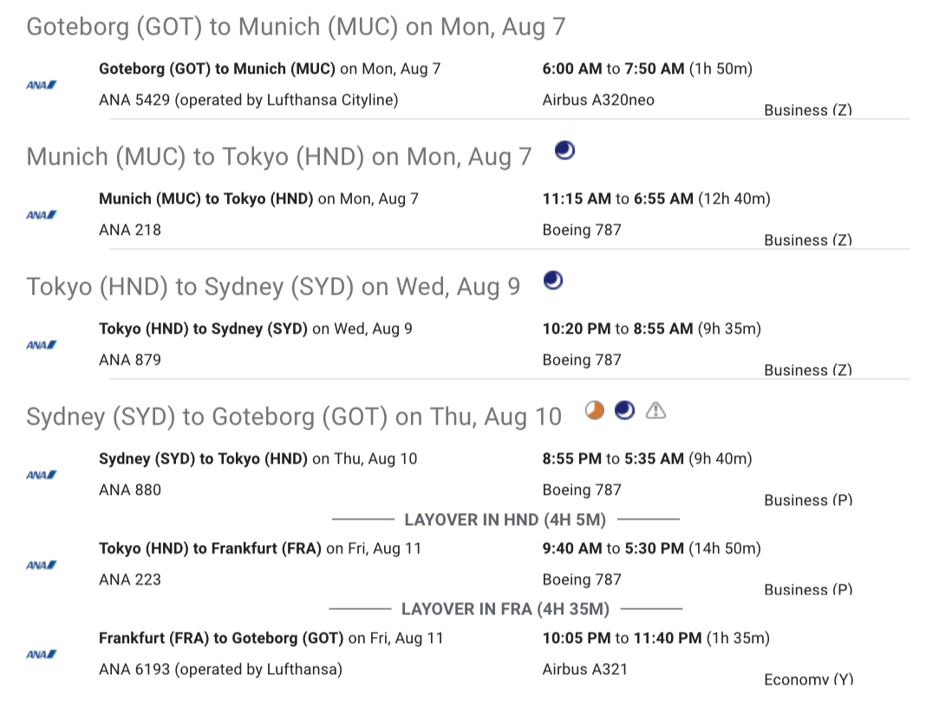The image size is (939, 715).
Task: Click the ANA logo beside flight ANA 879
Action: (41, 345)
